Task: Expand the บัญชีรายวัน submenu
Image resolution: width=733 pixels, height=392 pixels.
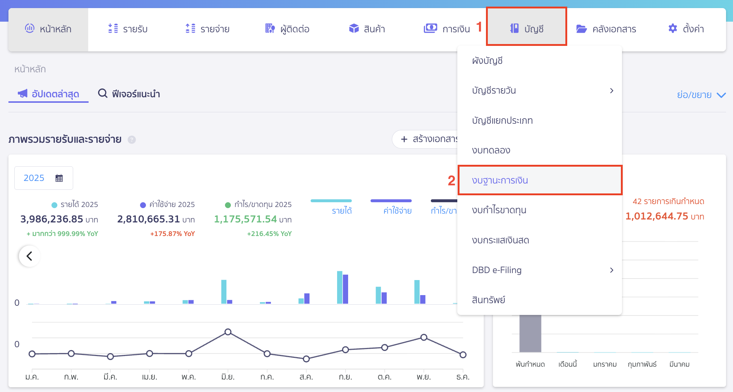Action: click(x=611, y=91)
